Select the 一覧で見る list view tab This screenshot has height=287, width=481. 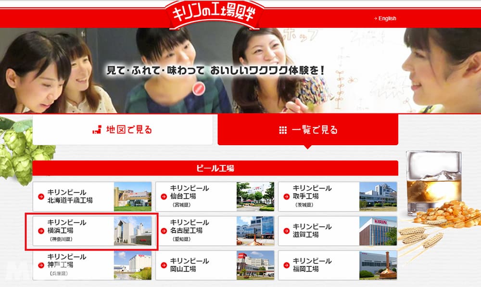(x=308, y=130)
